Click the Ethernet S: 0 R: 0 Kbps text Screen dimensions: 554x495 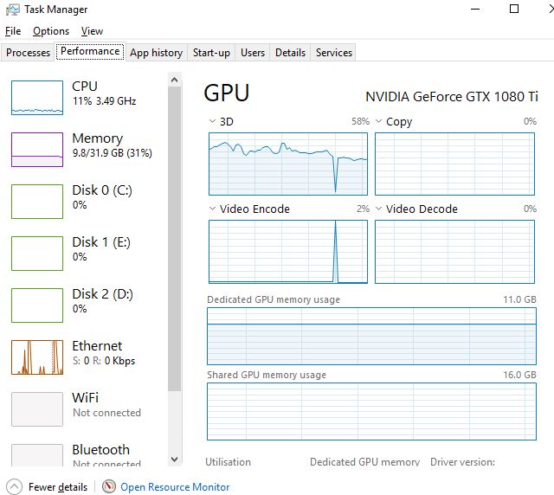(x=104, y=361)
